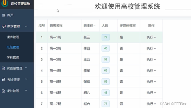The image size is (191, 108).
Task: Click the 77 count tag
Action: [x=106, y=104]
